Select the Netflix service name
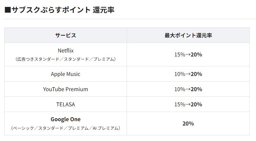 point(65,51)
